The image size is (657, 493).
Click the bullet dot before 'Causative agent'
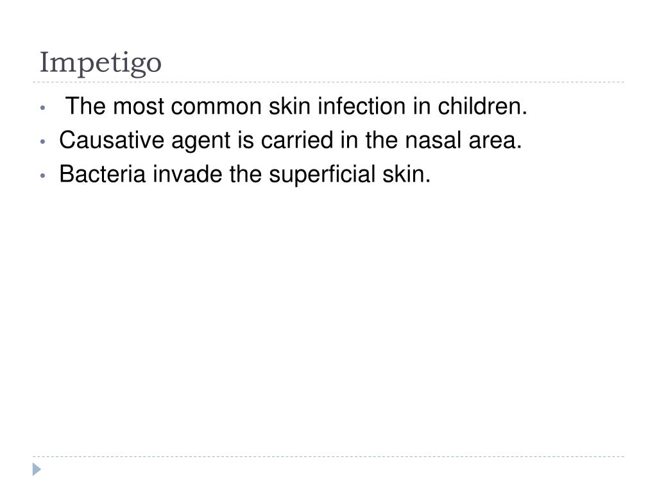(42, 142)
